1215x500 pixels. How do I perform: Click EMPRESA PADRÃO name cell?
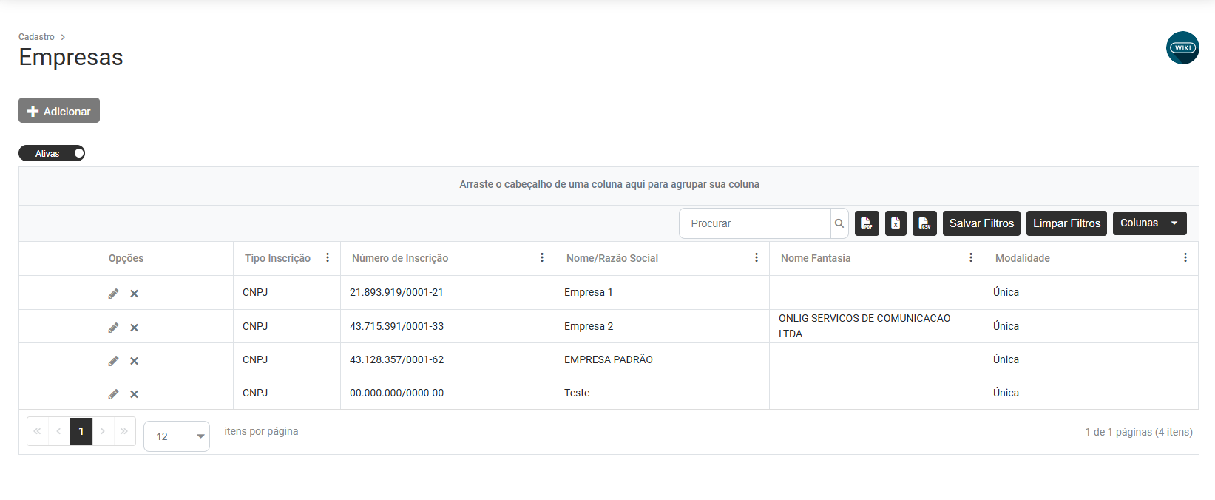pyautogui.click(x=662, y=359)
